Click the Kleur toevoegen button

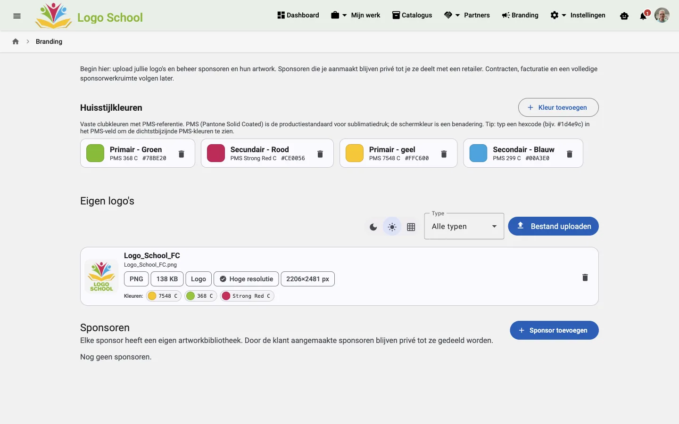tap(558, 107)
